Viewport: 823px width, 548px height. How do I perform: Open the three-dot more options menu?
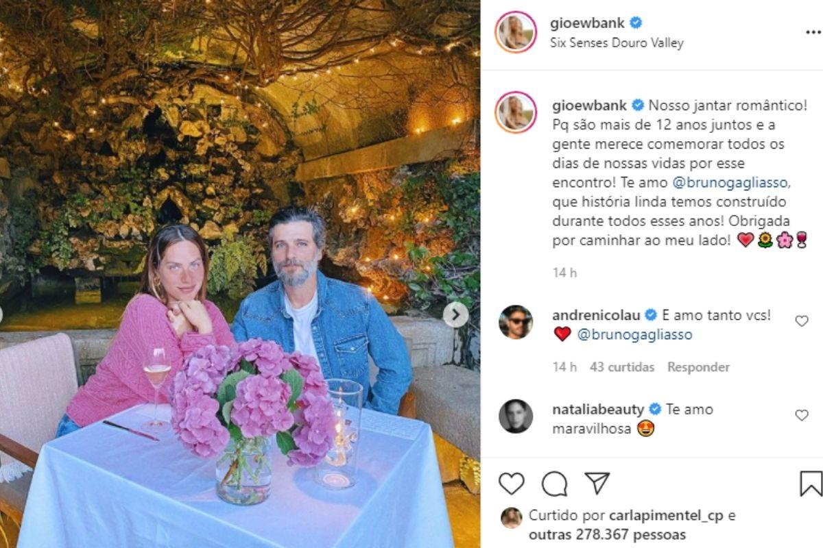[x=813, y=32]
